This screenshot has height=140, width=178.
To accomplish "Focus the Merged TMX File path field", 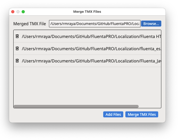I will 95,24.
